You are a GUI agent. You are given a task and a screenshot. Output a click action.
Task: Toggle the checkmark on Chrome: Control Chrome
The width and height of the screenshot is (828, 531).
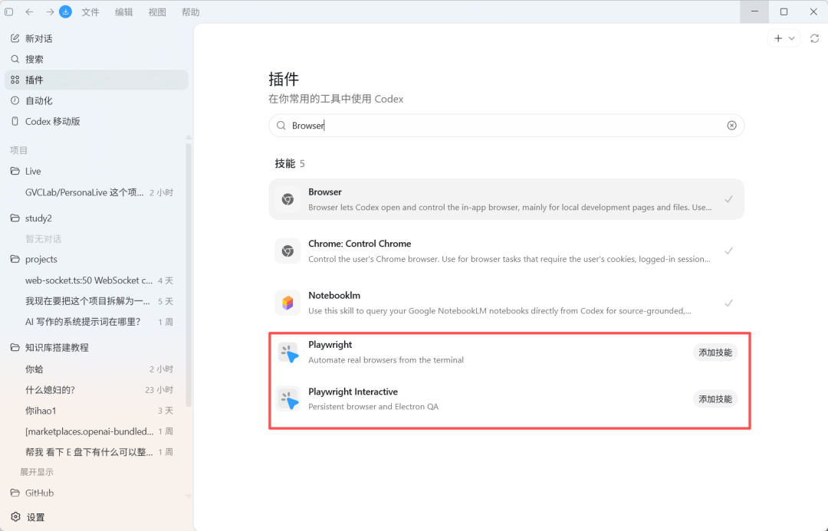pos(729,251)
